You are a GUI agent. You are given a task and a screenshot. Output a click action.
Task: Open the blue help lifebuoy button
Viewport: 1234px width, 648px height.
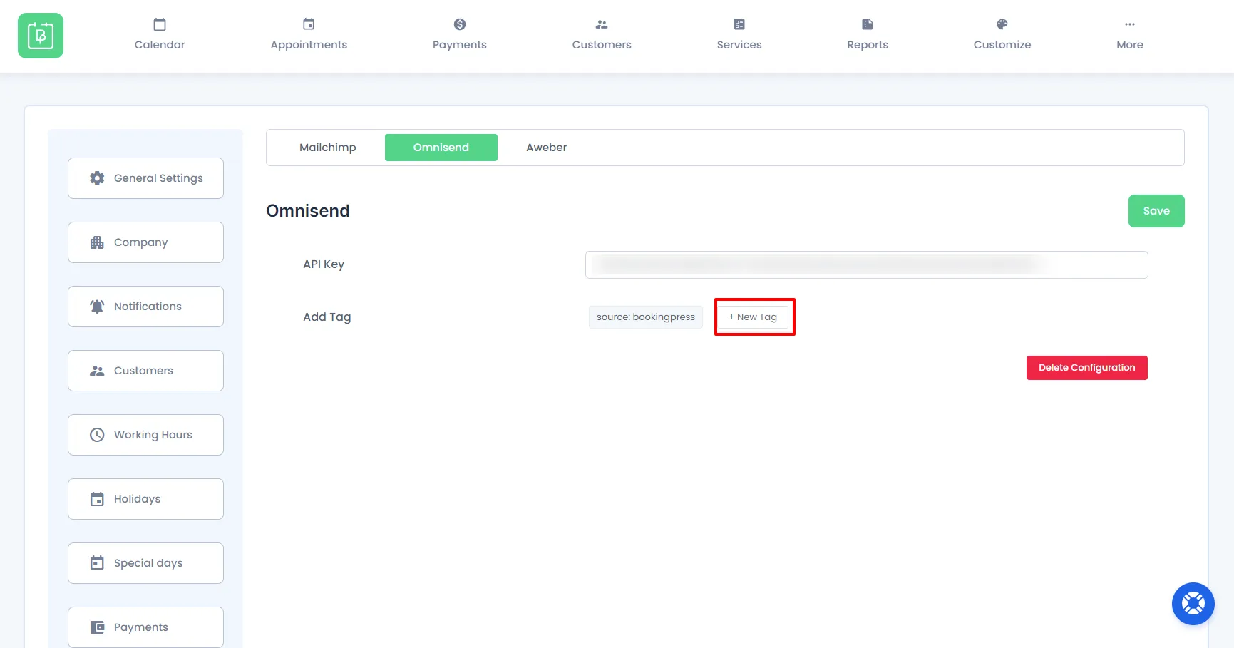[x=1193, y=604]
